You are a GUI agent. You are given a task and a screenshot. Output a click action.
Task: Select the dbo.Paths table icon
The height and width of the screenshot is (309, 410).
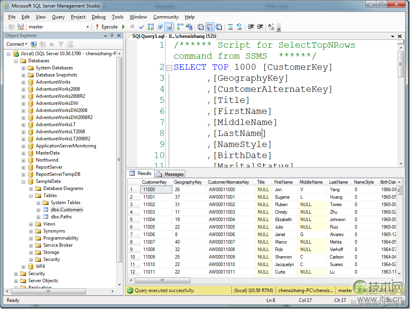coord(46,217)
